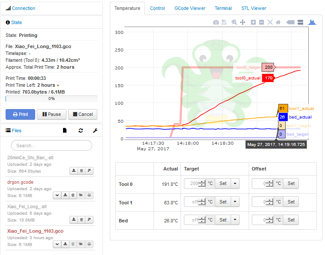Image resolution: width=325 pixels, height=255 pixels.
Task: Refresh the file list with the sync icon
Action: point(81,131)
